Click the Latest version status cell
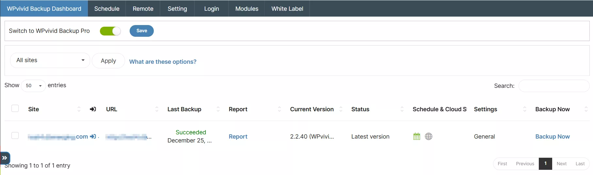 coord(370,137)
